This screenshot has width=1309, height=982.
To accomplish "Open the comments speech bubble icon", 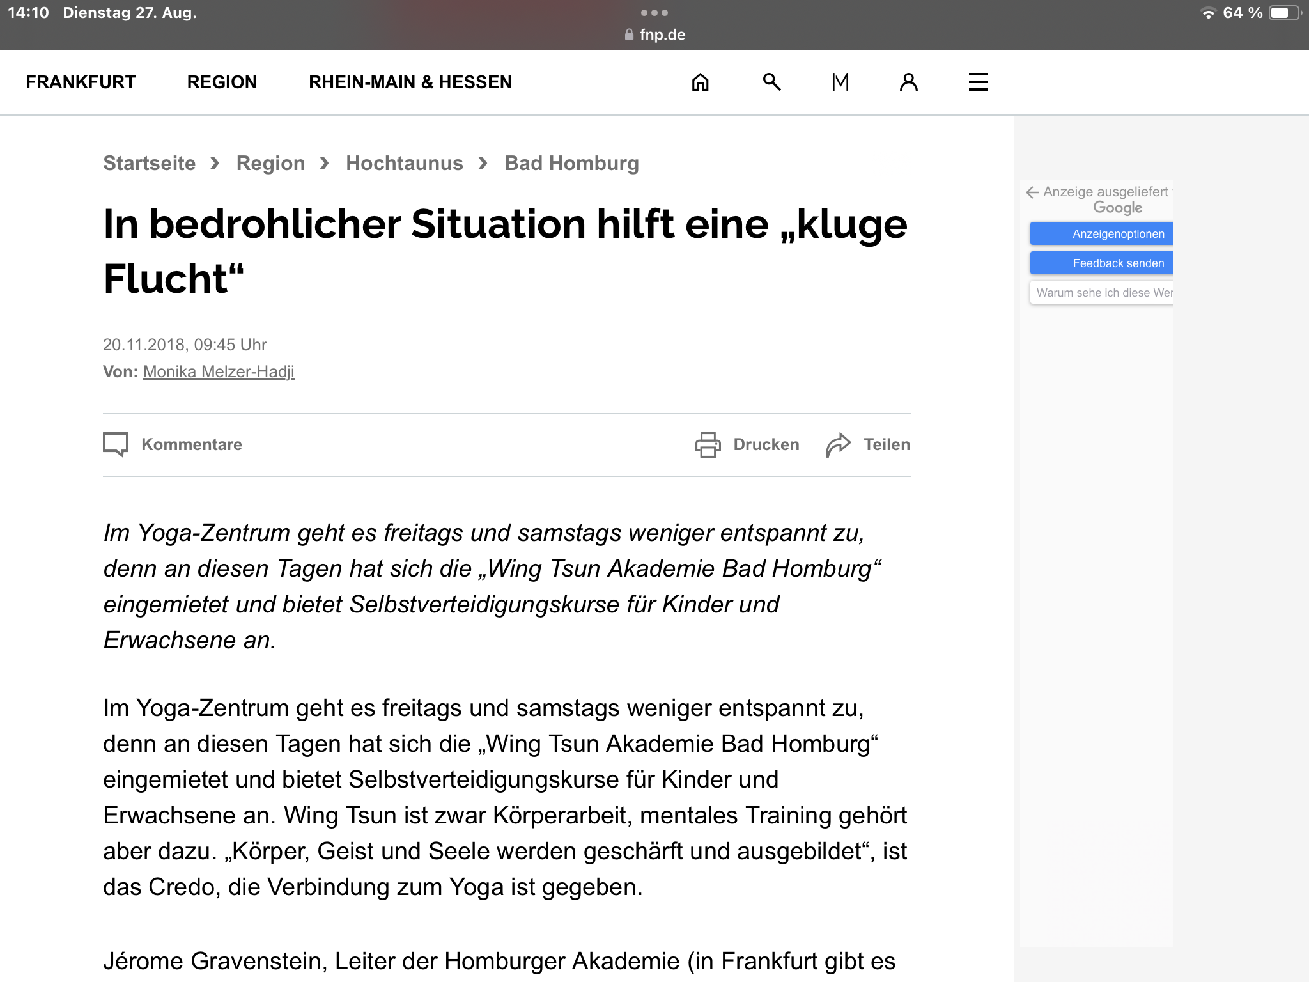I will [x=116, y=444].
